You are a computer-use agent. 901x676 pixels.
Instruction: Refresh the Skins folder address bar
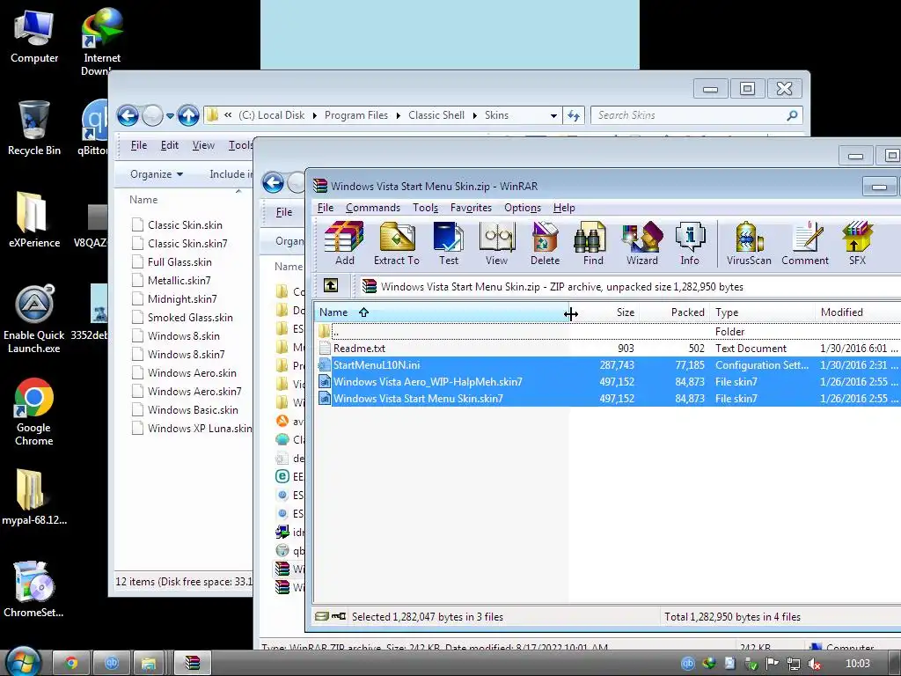pos(574,115)
